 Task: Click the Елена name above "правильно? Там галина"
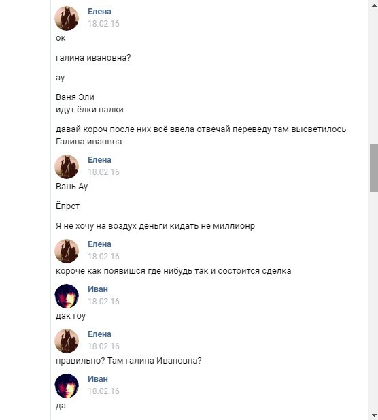click(99, 334)
